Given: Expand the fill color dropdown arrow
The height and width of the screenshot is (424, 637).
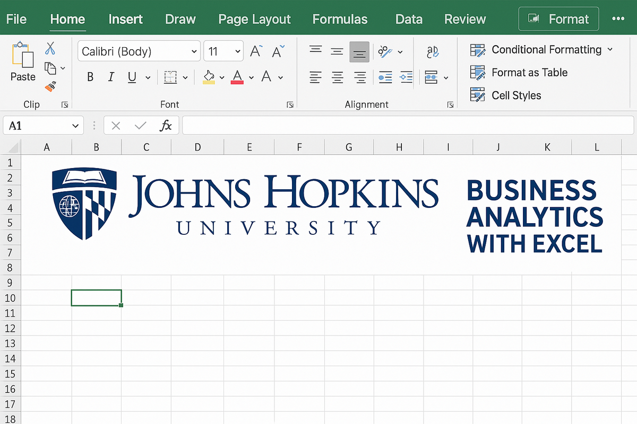Looking at the screenshot, I should [x=222, y=78].
